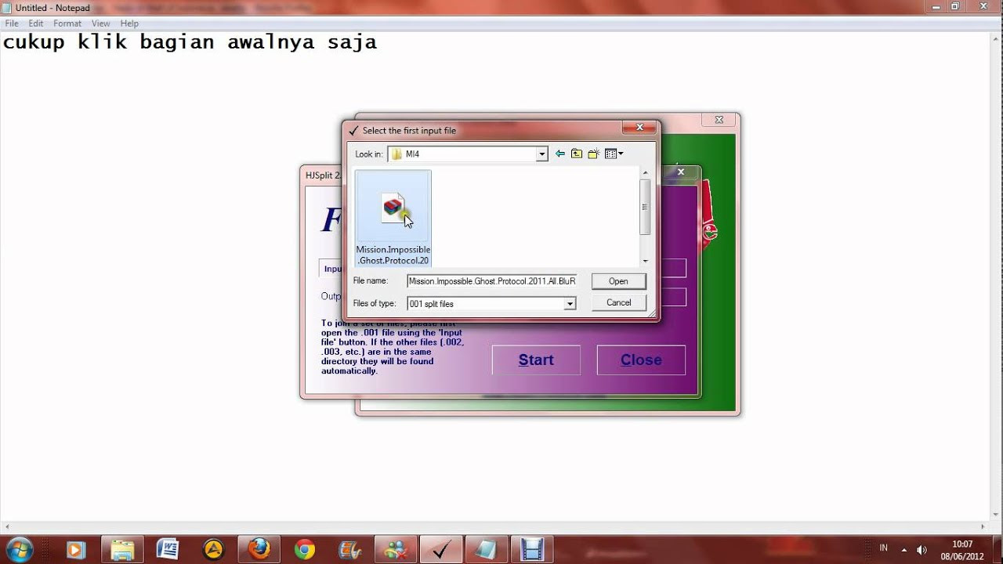This screenshot has width=1003, height=564.
Task: Click the Open button in the file dialog
Action: click(x=618, y=280)
